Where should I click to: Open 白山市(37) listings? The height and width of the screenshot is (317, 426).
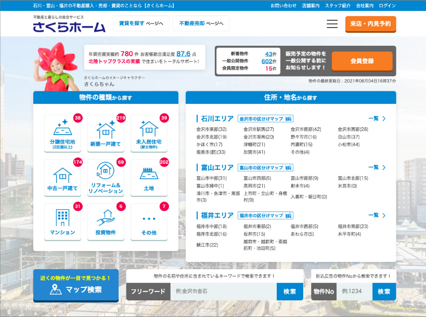[x=349, y=137]
